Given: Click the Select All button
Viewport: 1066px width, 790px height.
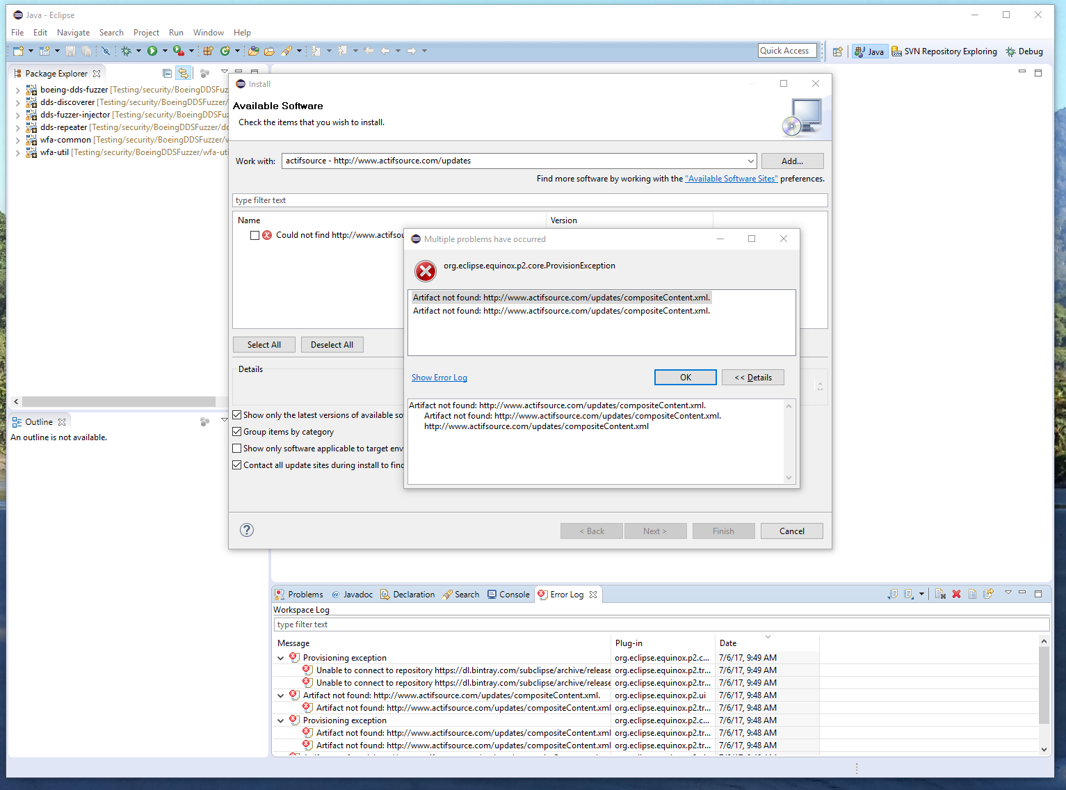Looking at the screenshot, I should 264,344.
